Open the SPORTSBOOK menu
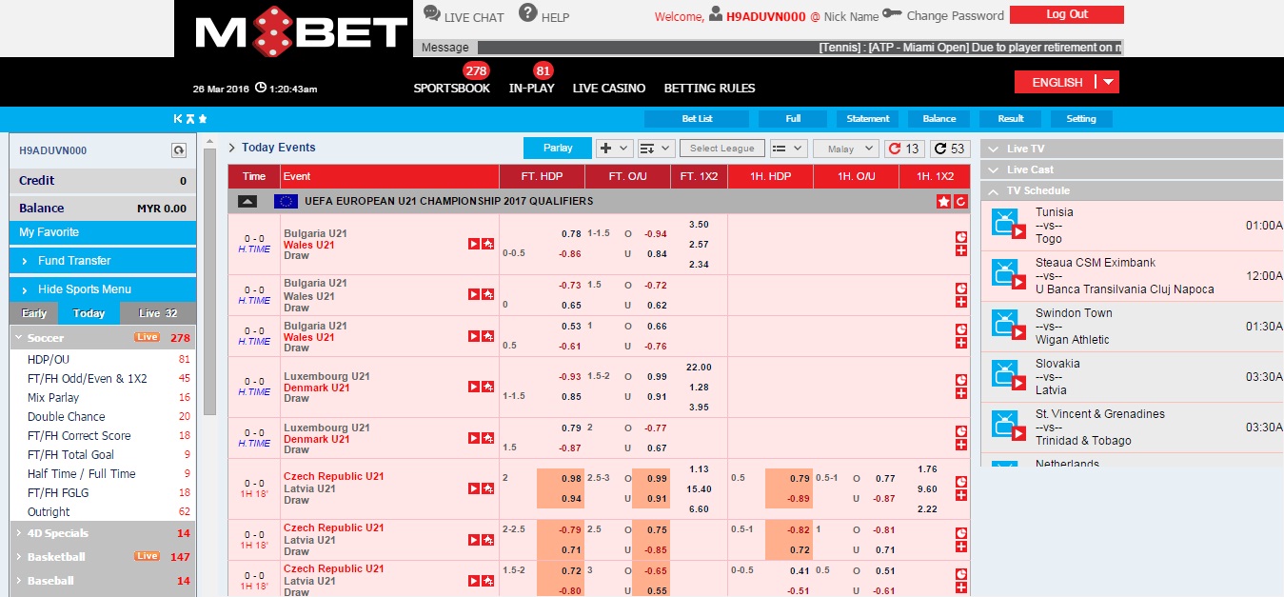The height and width of the screenshot is (597, 1284). click(452, 88)
